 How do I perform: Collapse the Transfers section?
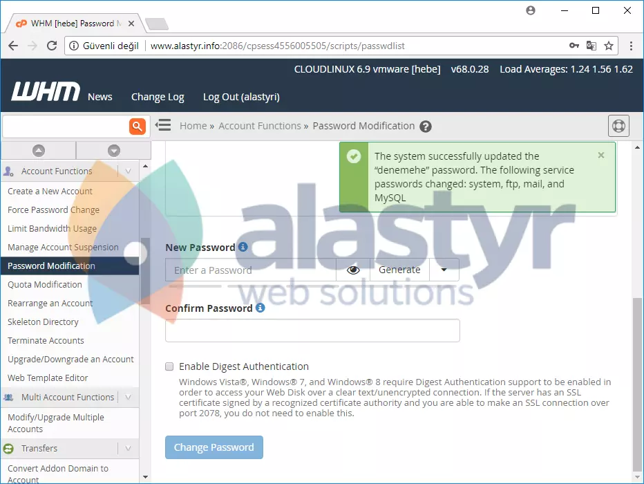128,448
